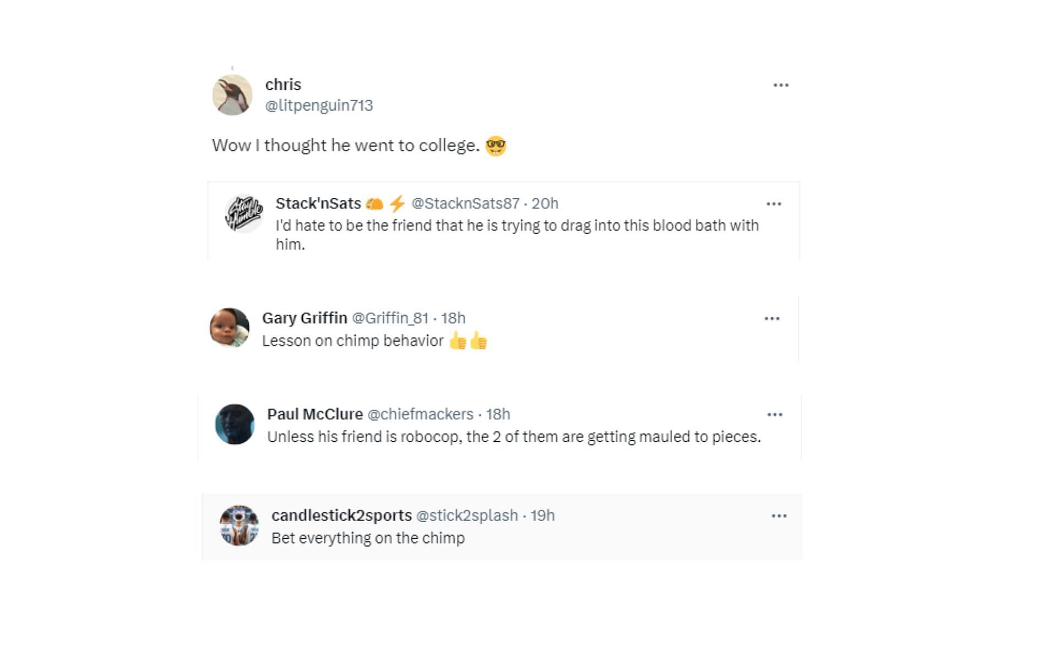
Task: Open more options on Stack'nSats quoted tweet
Action: click(x=773, y=204)
